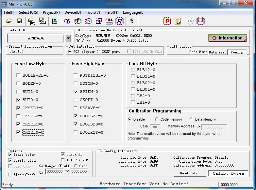
Task: Toggle the CKOPT=0 checkbox
Action: [x=76, y=100]
